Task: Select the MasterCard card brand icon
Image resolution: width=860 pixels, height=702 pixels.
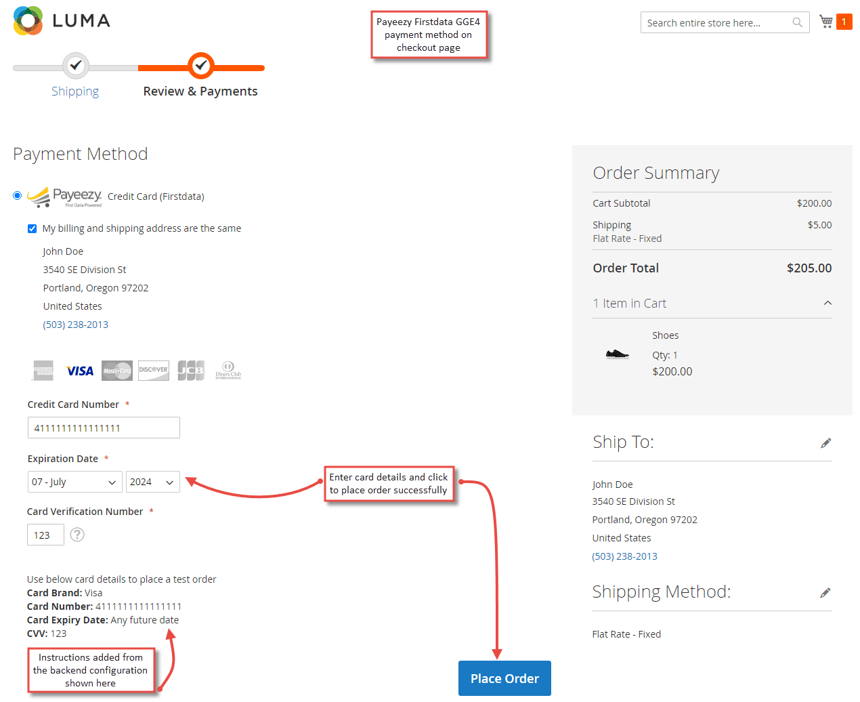Action: click(x=116, y=370)
